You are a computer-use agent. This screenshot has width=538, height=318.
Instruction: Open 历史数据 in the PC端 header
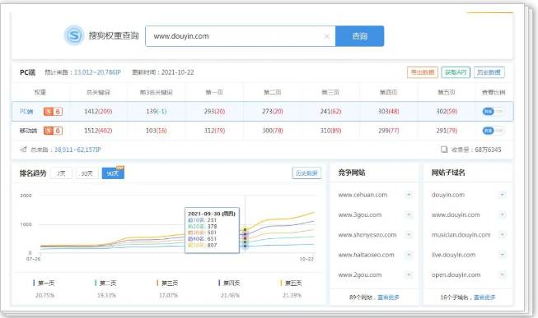[489, 72]
